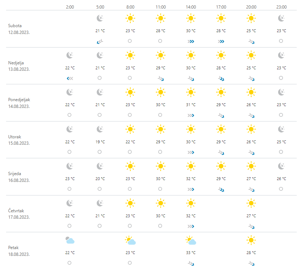Image resolution: width=301 pixels, height=268 pixels.
Task: Select the Petak 18.08.2023. row label
Action: tap(19, 251)
